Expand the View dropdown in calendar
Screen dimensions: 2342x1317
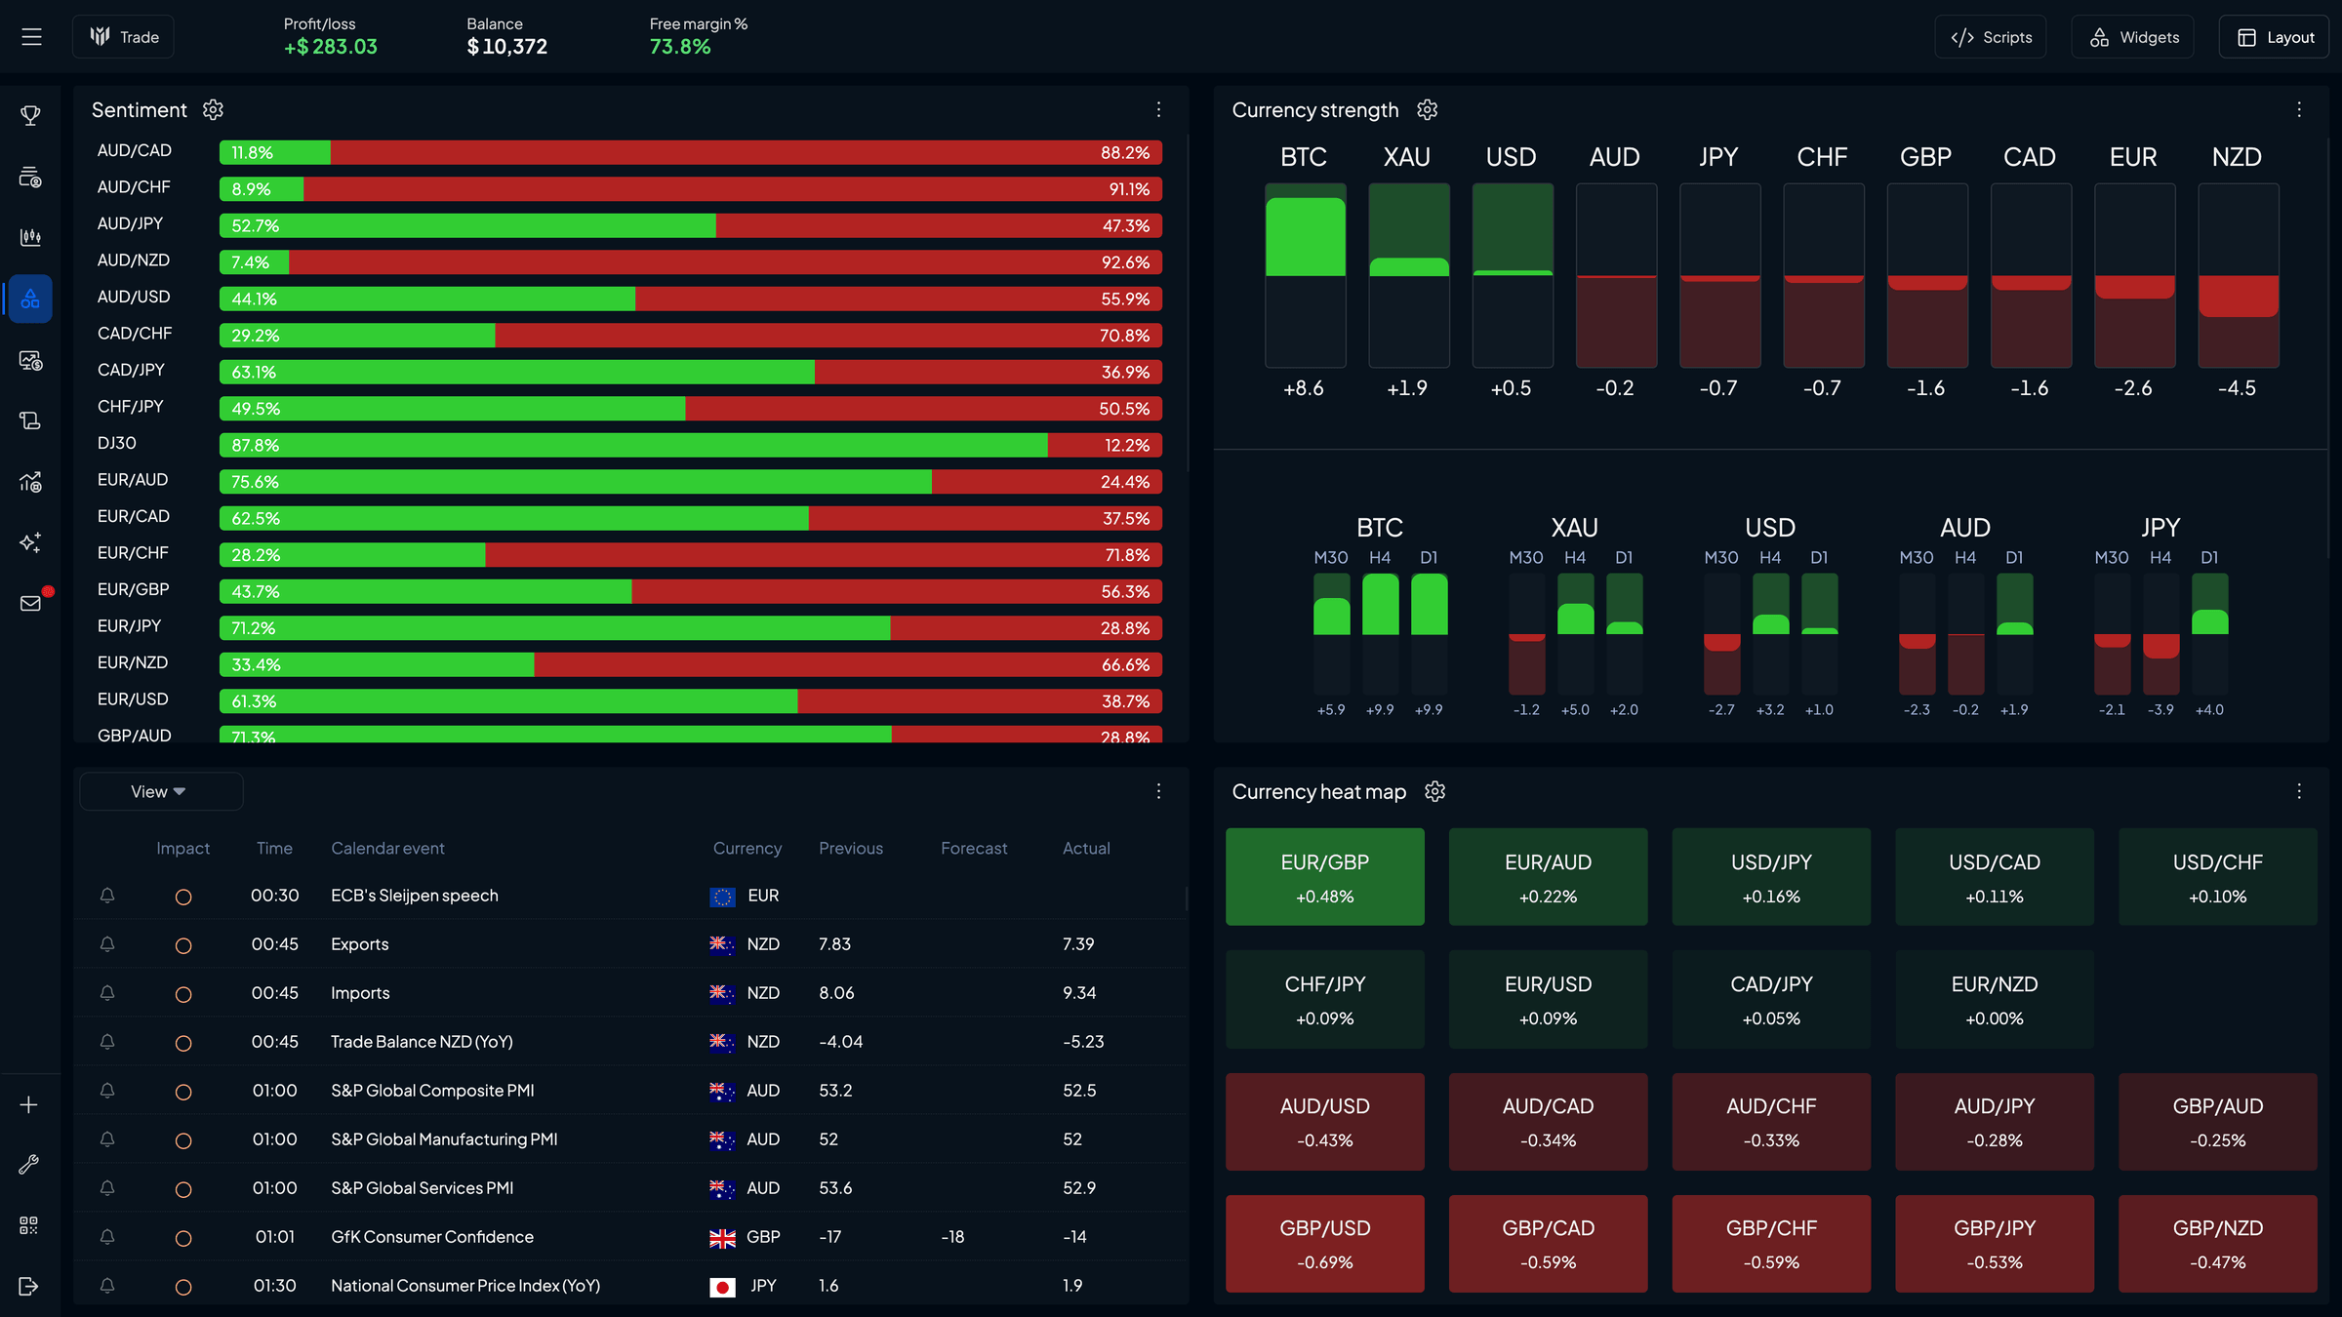(x=161, y=791)
